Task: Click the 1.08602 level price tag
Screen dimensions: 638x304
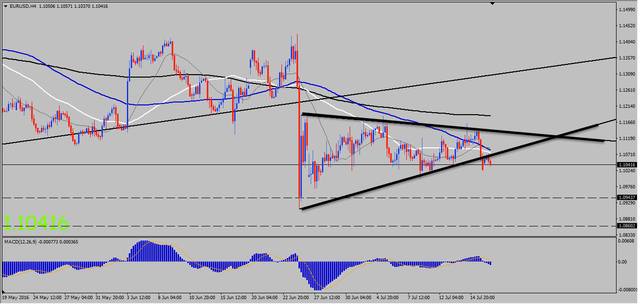Action: (x=627, y=226)
